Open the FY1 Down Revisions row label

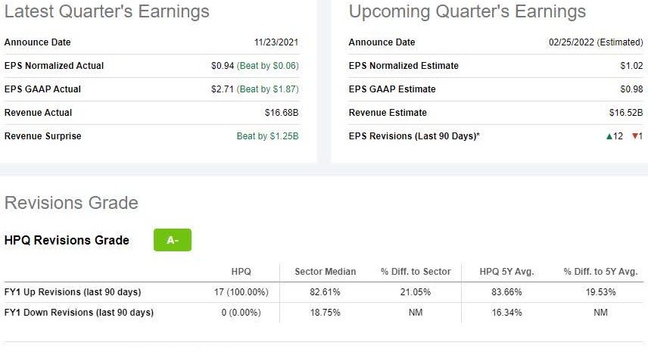[x=79, y=313]
